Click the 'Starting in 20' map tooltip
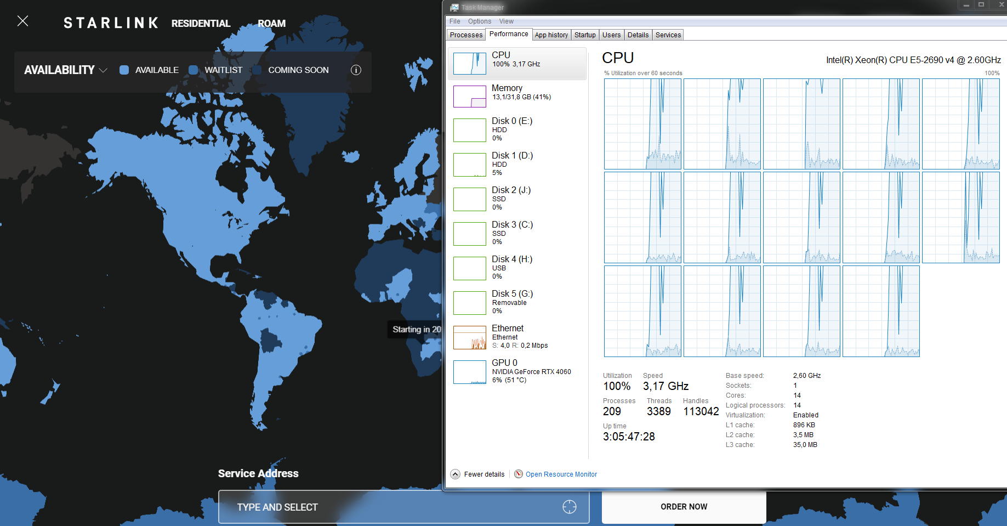 pos(415,329)
